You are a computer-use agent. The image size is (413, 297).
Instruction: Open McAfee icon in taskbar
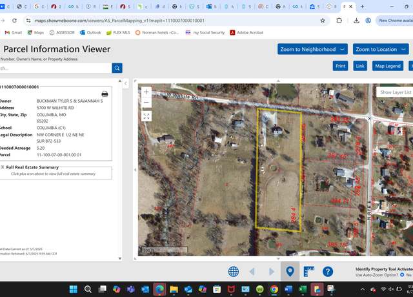(231, 289)
